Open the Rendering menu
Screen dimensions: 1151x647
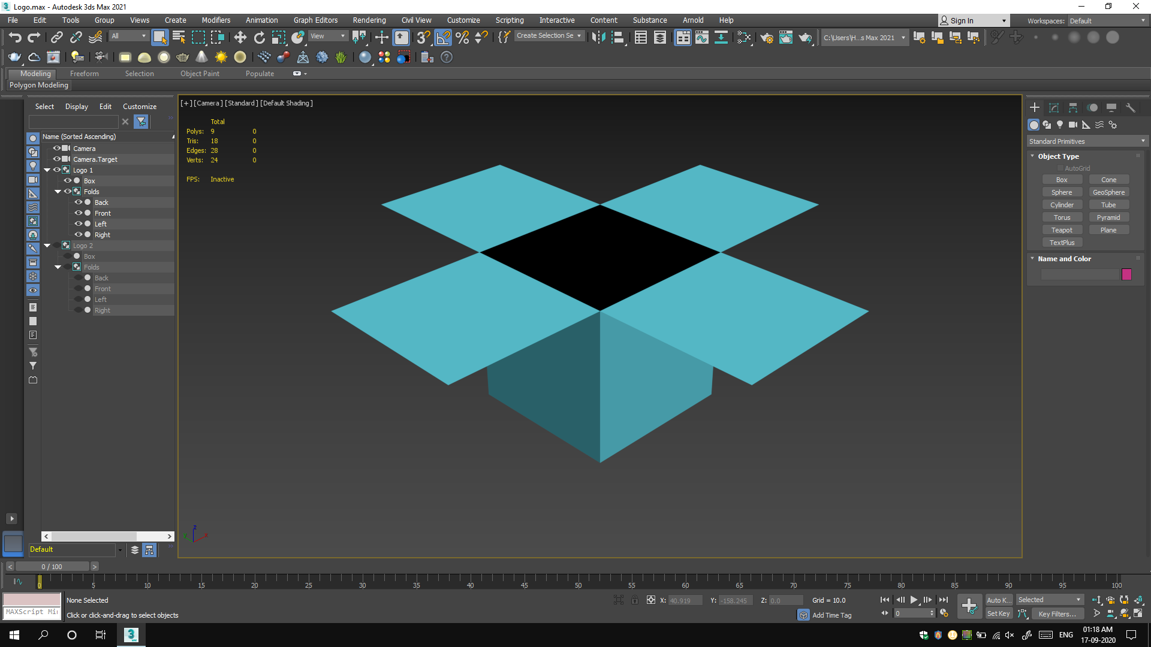(369, 20)
